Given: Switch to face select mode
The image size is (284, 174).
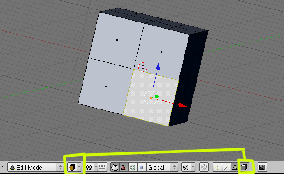Looking at the screenshot, I should 235,167.
